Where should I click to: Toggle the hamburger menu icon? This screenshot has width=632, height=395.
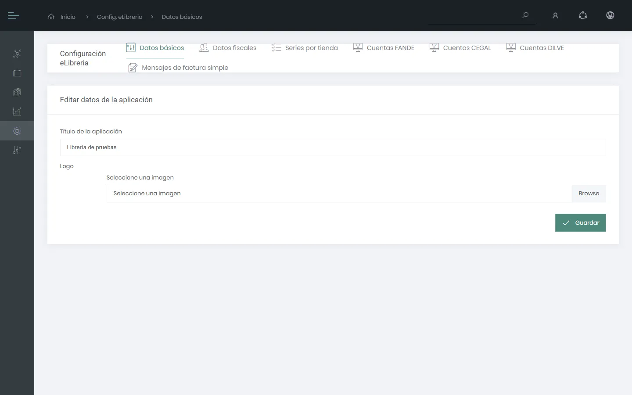13,16
